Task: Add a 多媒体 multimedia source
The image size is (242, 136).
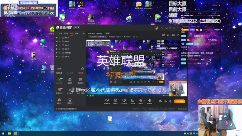Action: (132, 102)
